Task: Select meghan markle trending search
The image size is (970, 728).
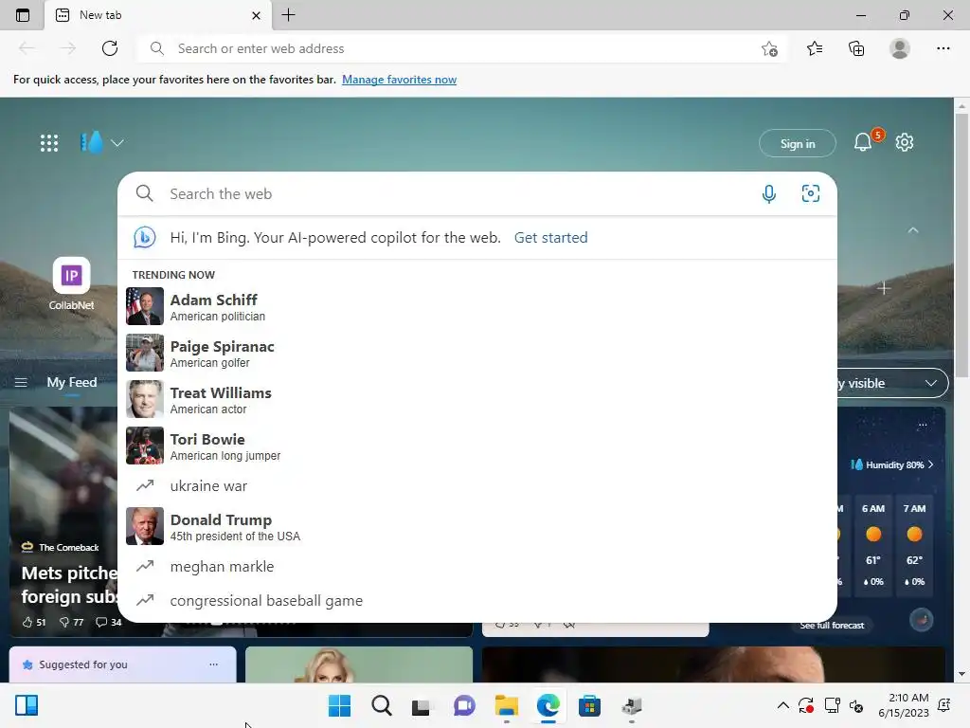Action: 477,567
